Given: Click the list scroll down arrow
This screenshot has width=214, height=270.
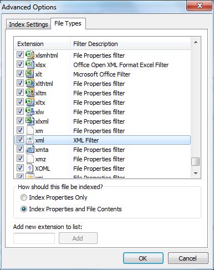Looking at the screenshot, I should 196,173.
